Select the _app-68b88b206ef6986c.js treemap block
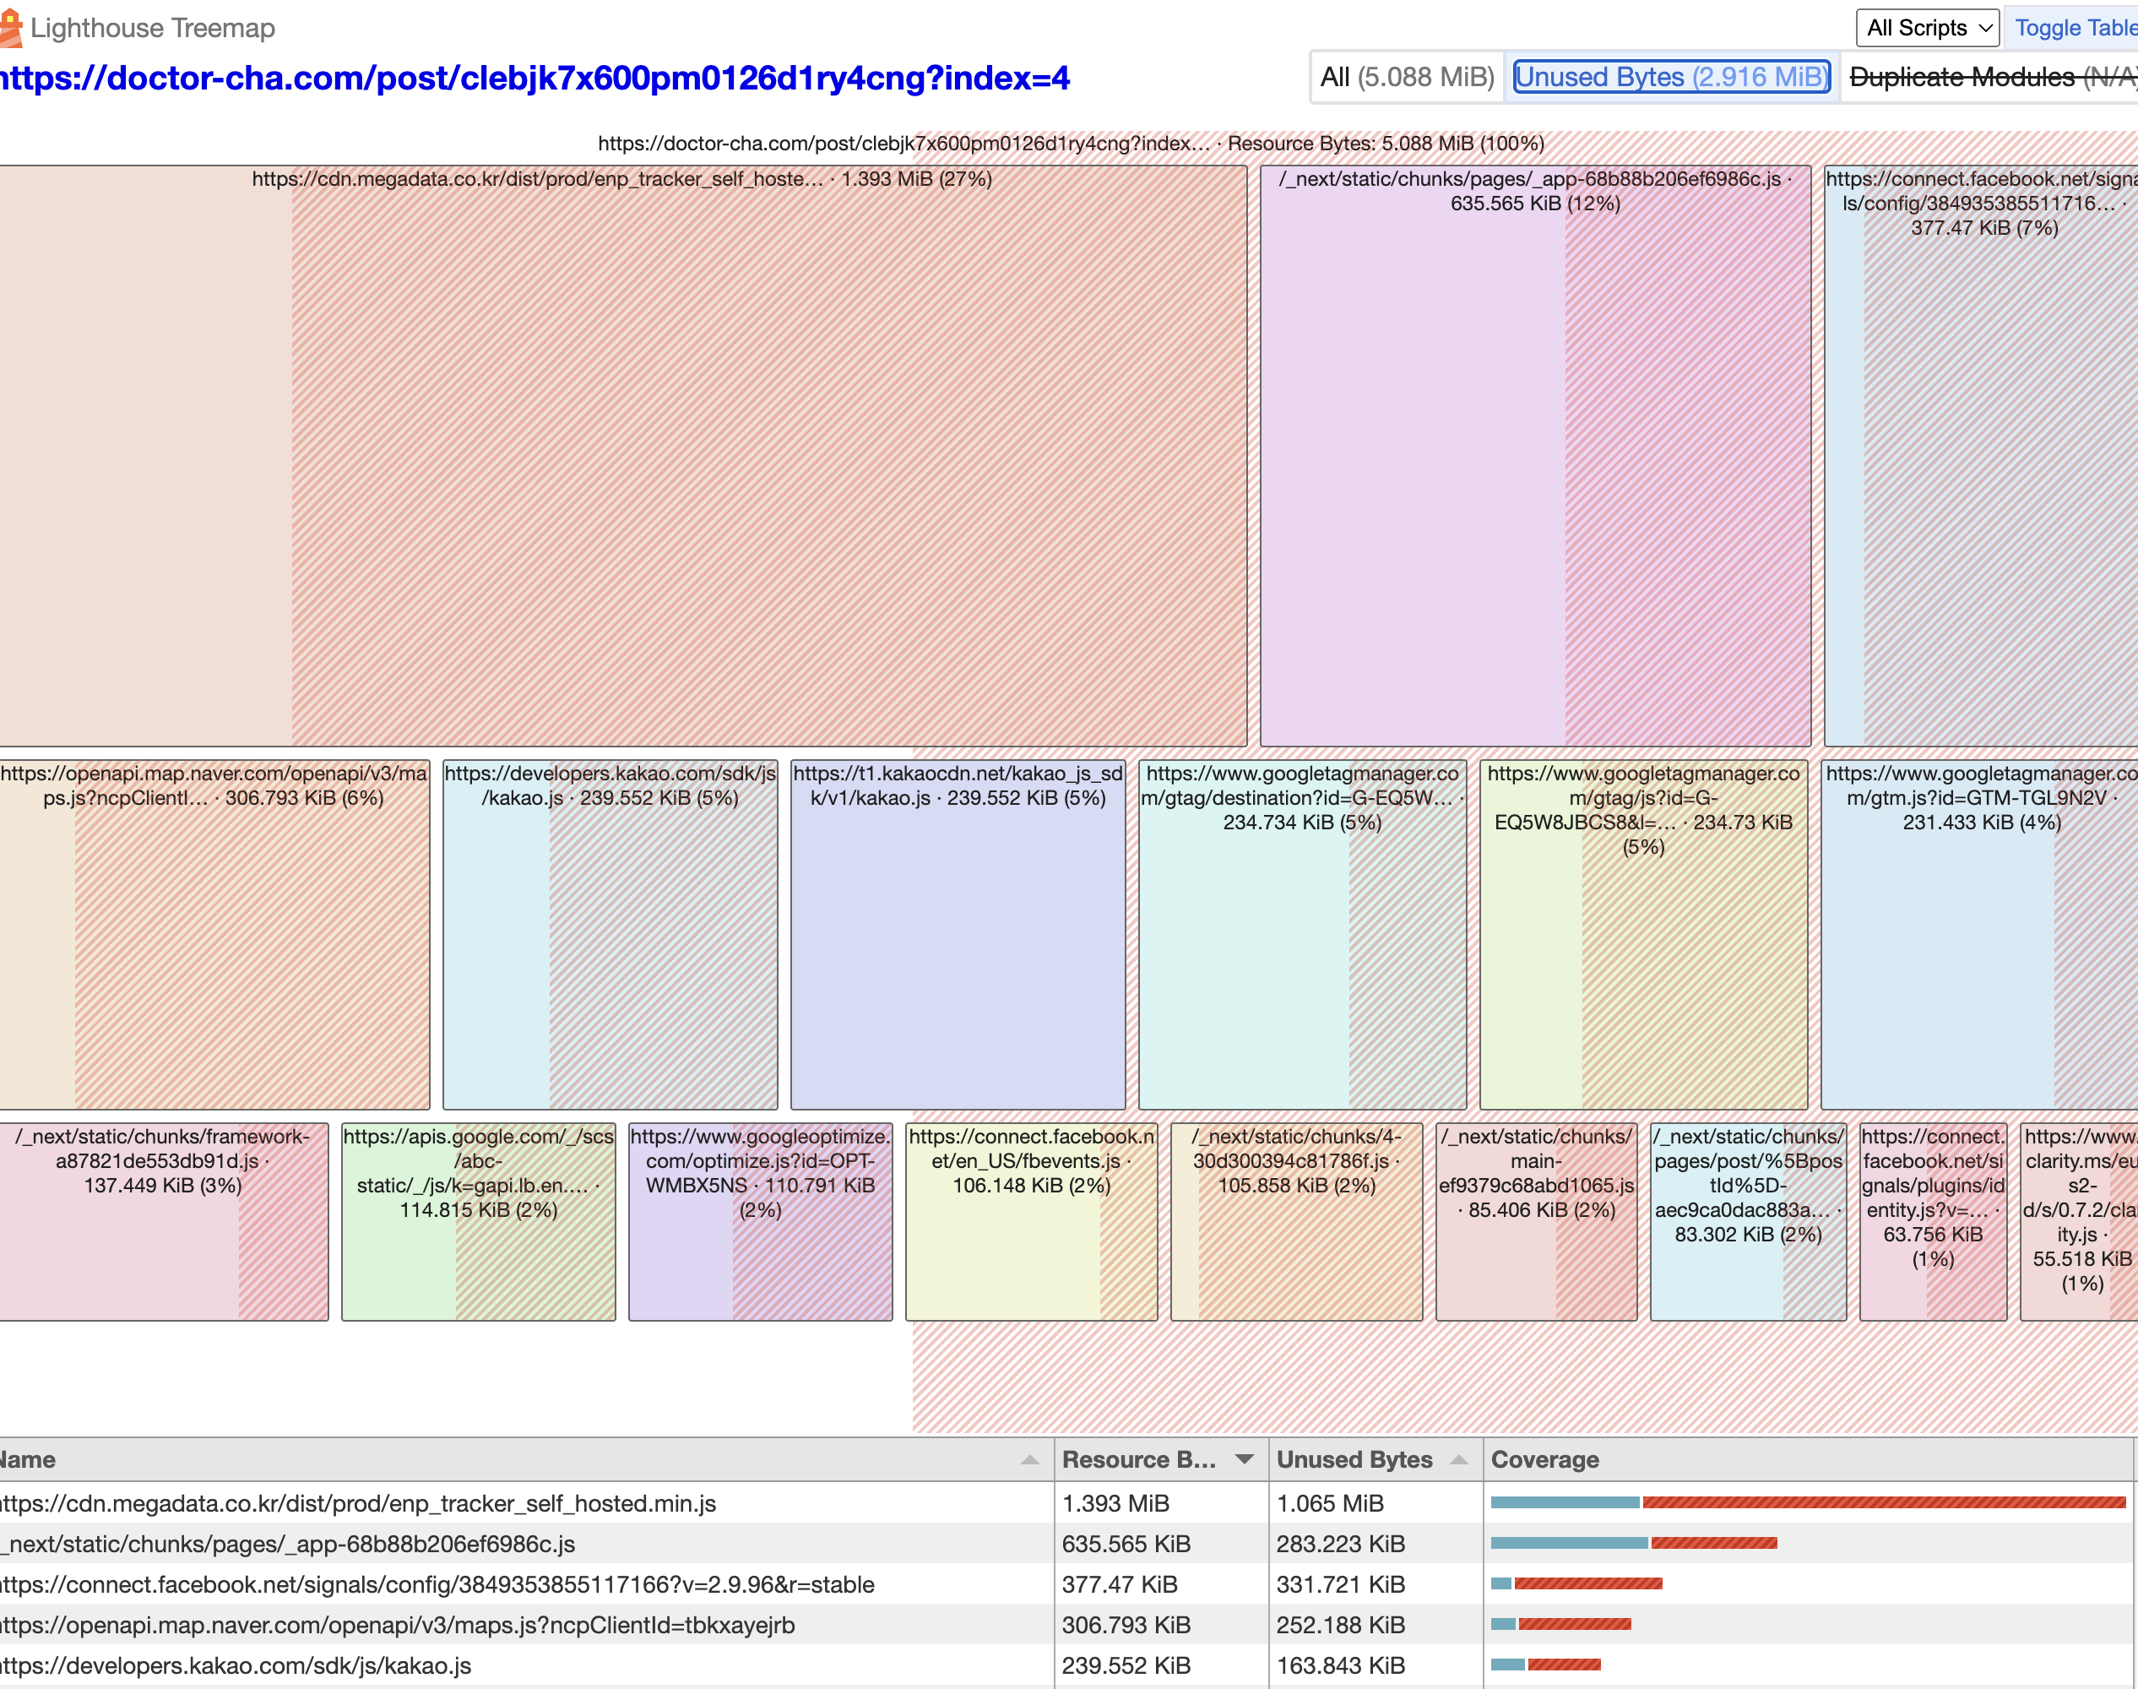2138x1689 pixels. coord(1536,456)
